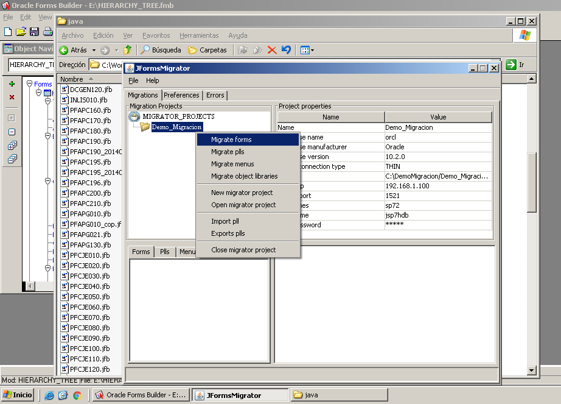Screen dimensions: 561x404
Task: Click the Chrome quick launch icon in taskbar
Action: tap(77, 395)
